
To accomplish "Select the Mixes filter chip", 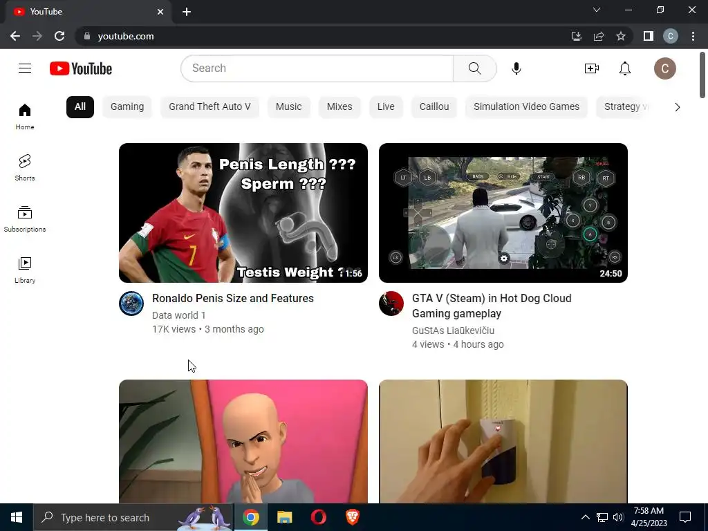I will [339, 107].
